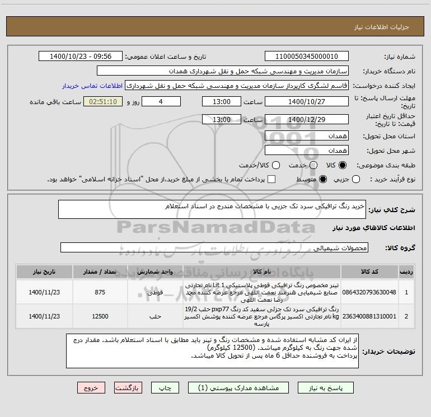
Task: Click the استان محل تحویل field همدان
Action: (x=307, y=136)
